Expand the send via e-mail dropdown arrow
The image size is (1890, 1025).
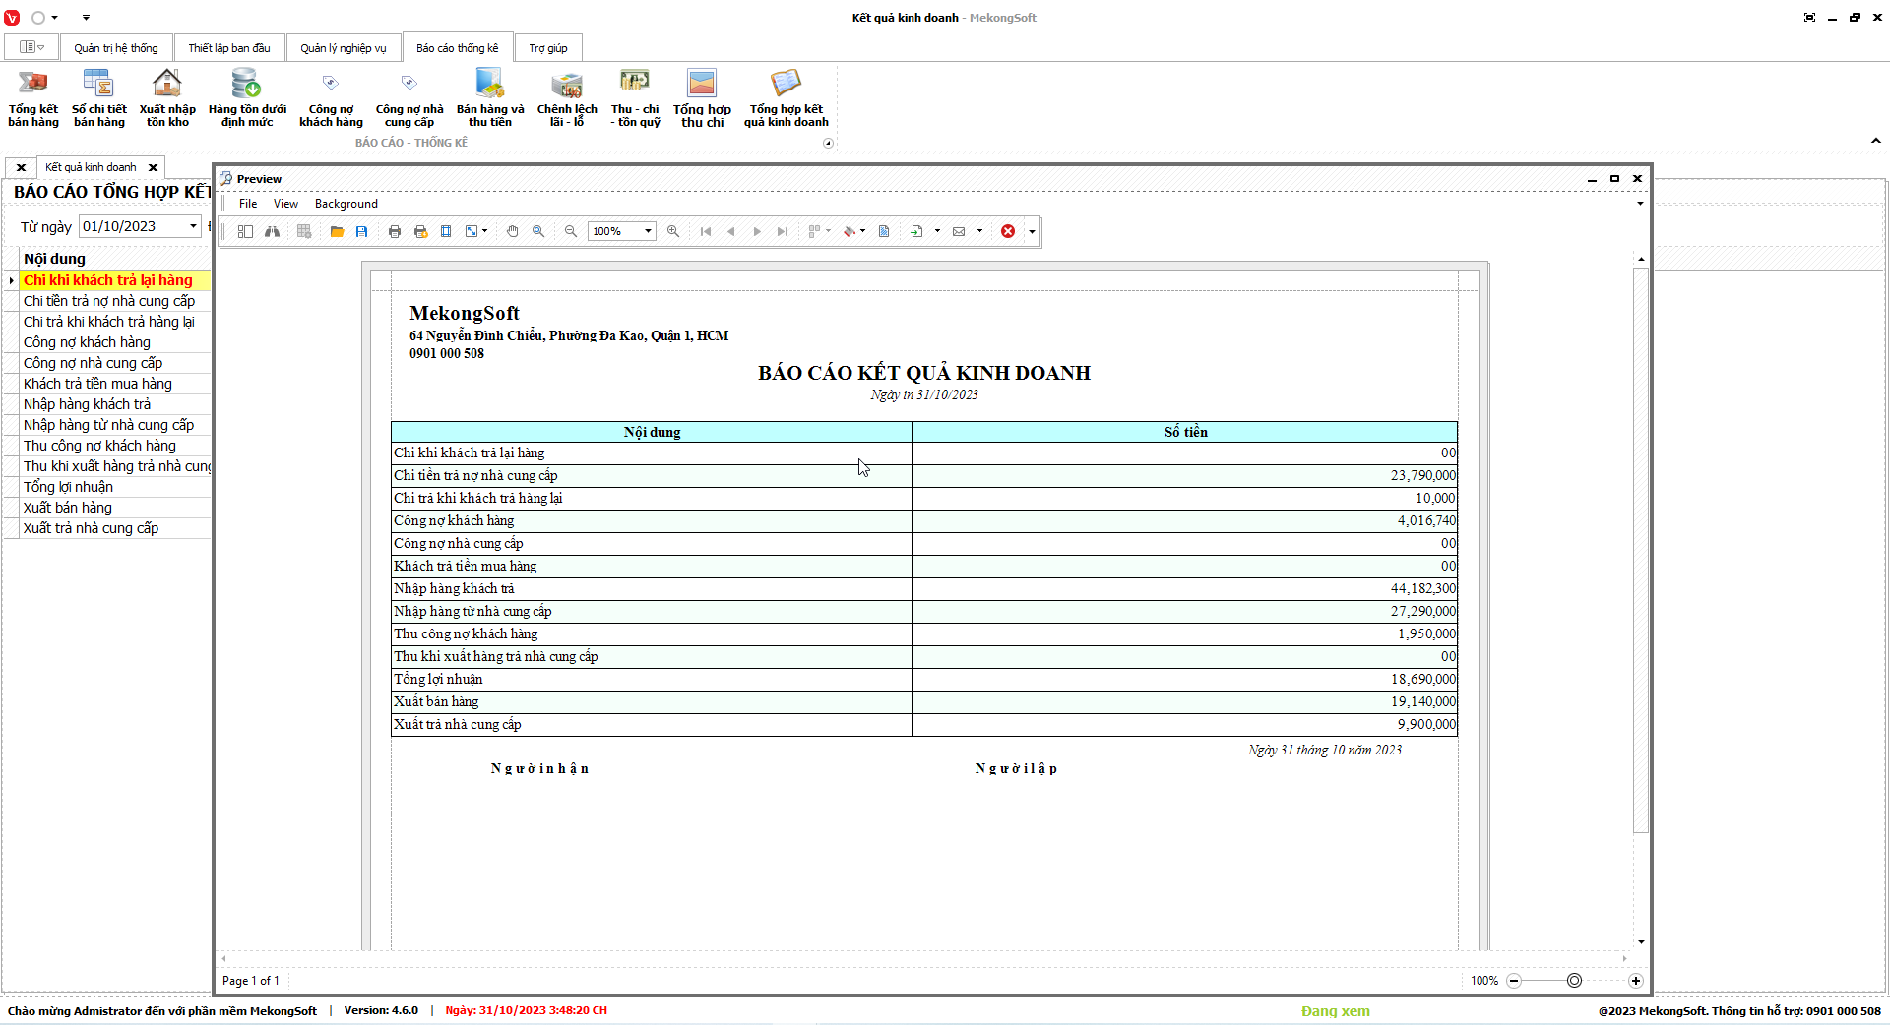click(979, 231)
